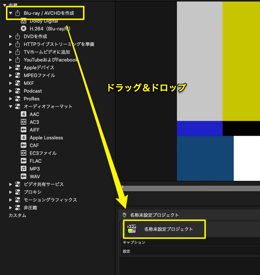Select the AC3 audio preset
The width and height of the screenshot is (260, 275).
[x=34, y=122]
